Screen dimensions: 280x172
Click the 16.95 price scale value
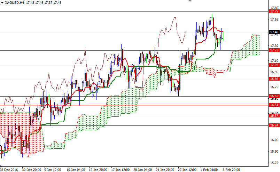click(x=274, y=72)
